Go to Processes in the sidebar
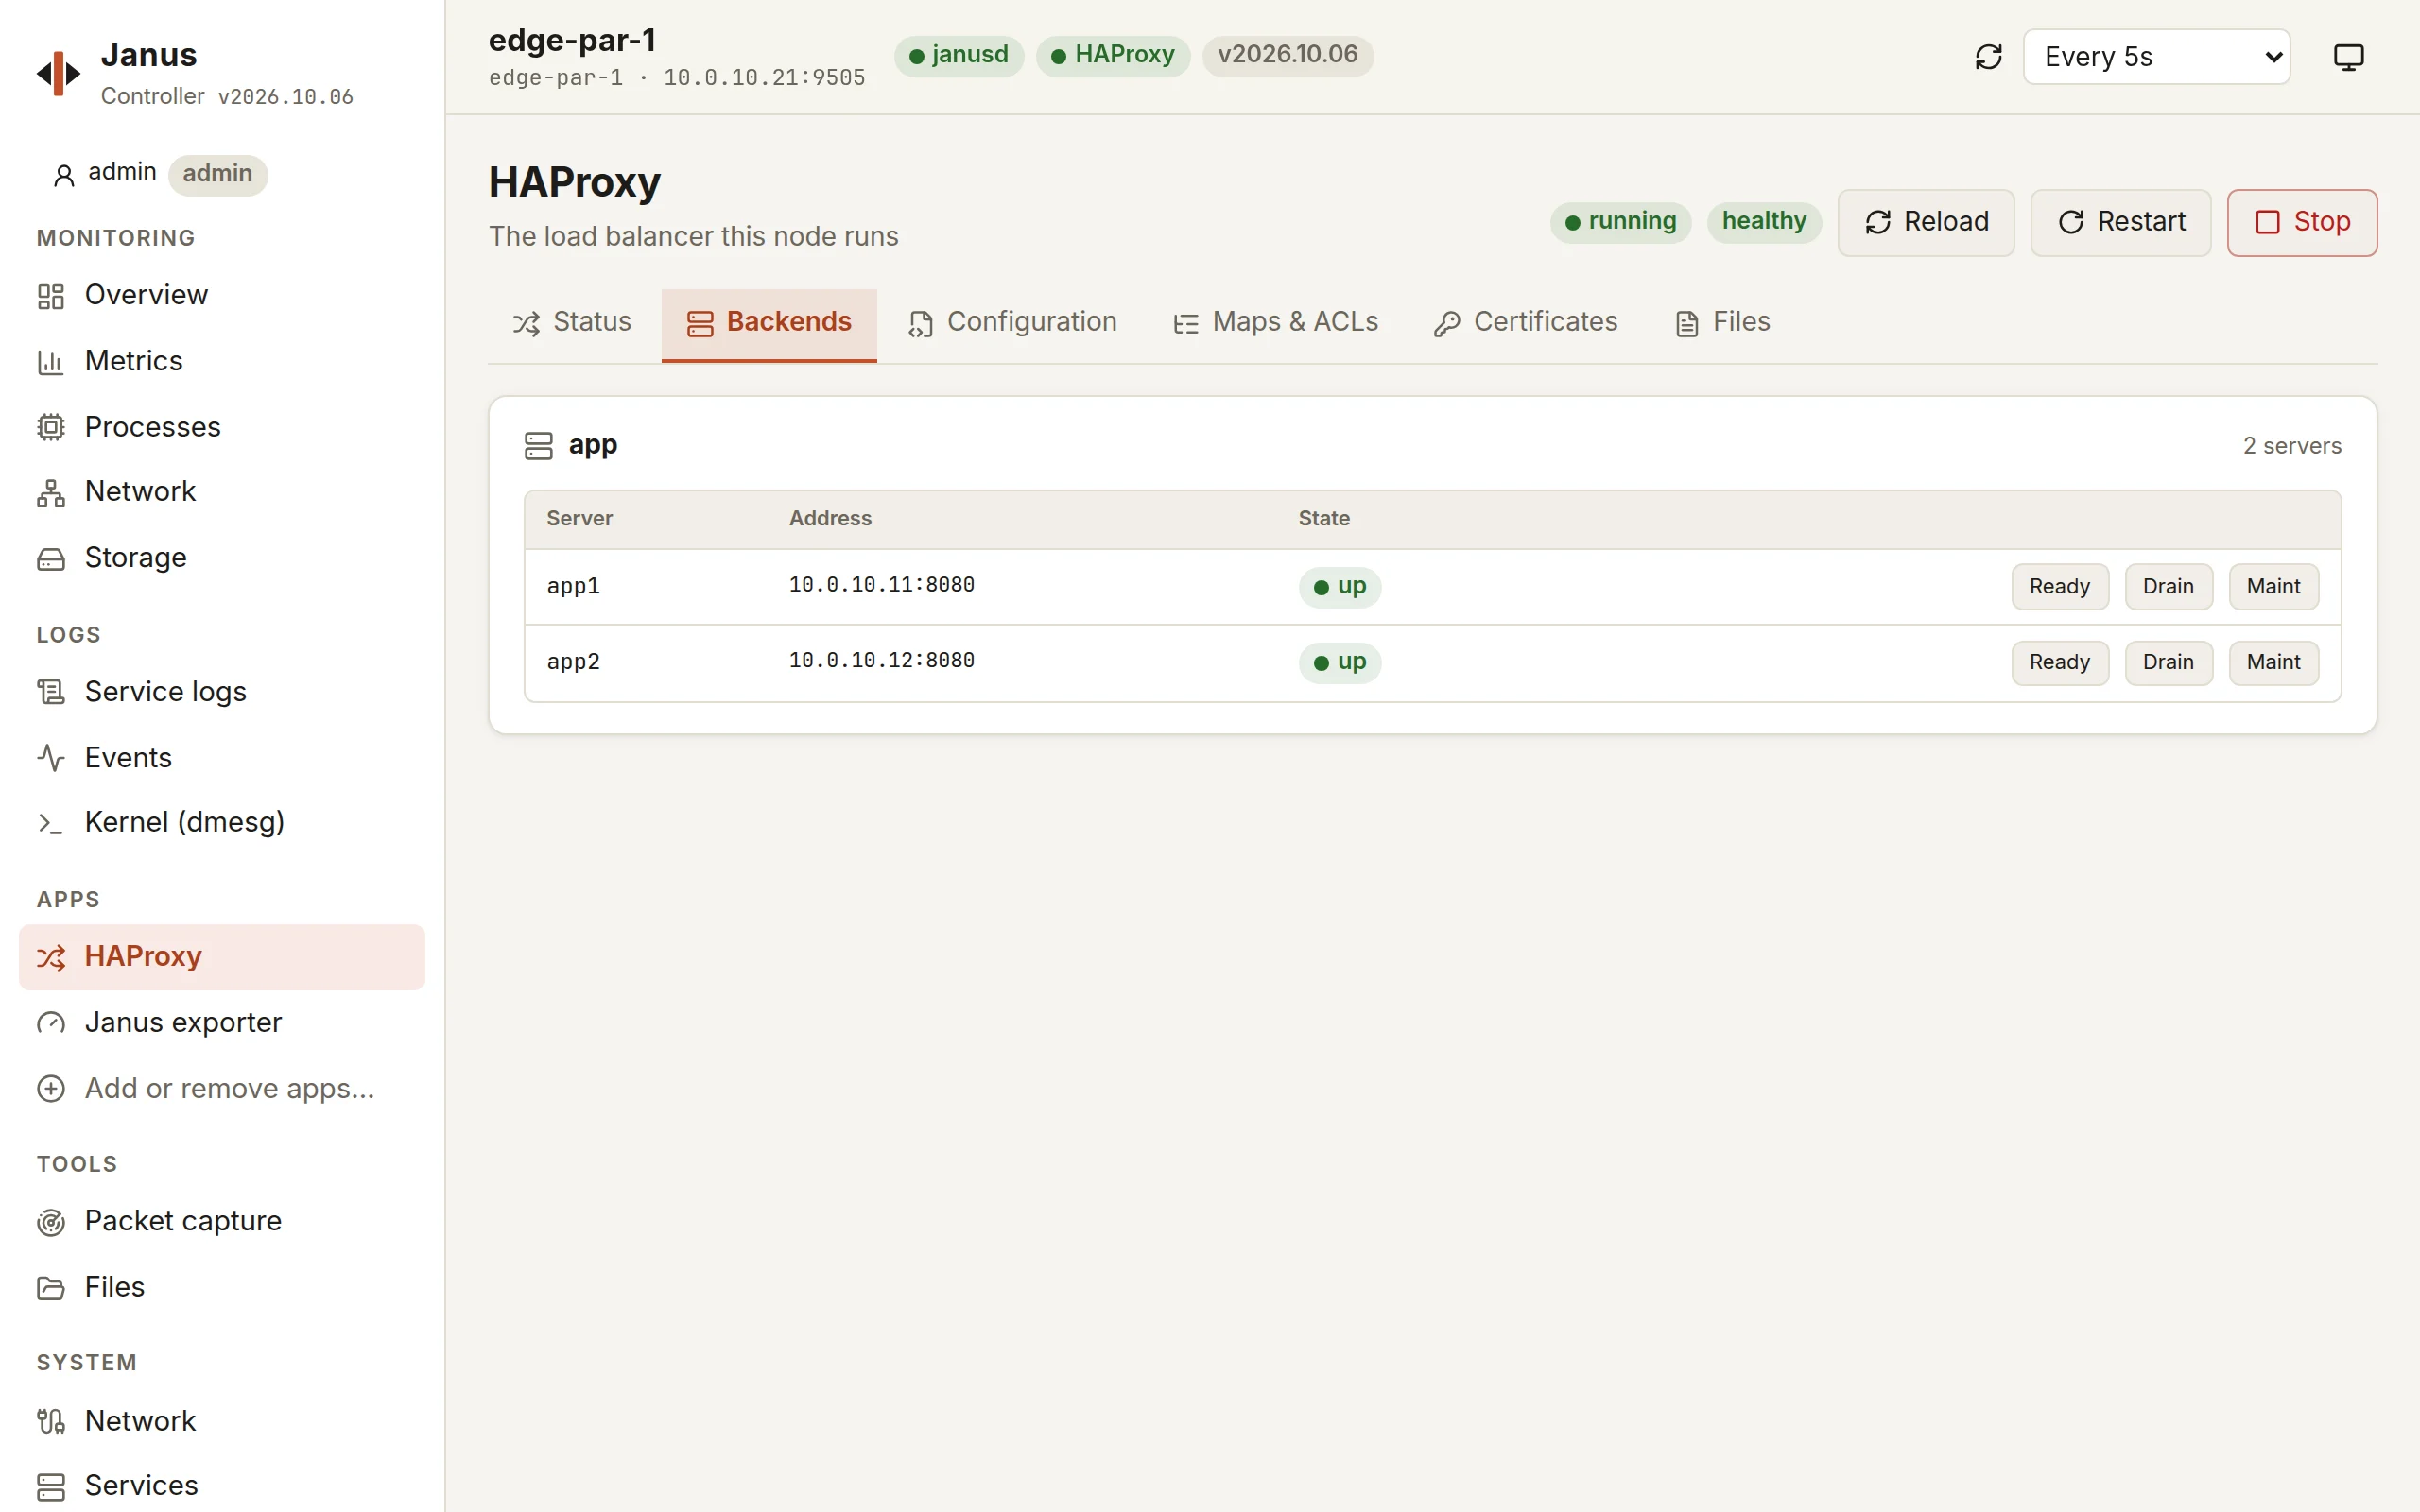 coord(222,427)
